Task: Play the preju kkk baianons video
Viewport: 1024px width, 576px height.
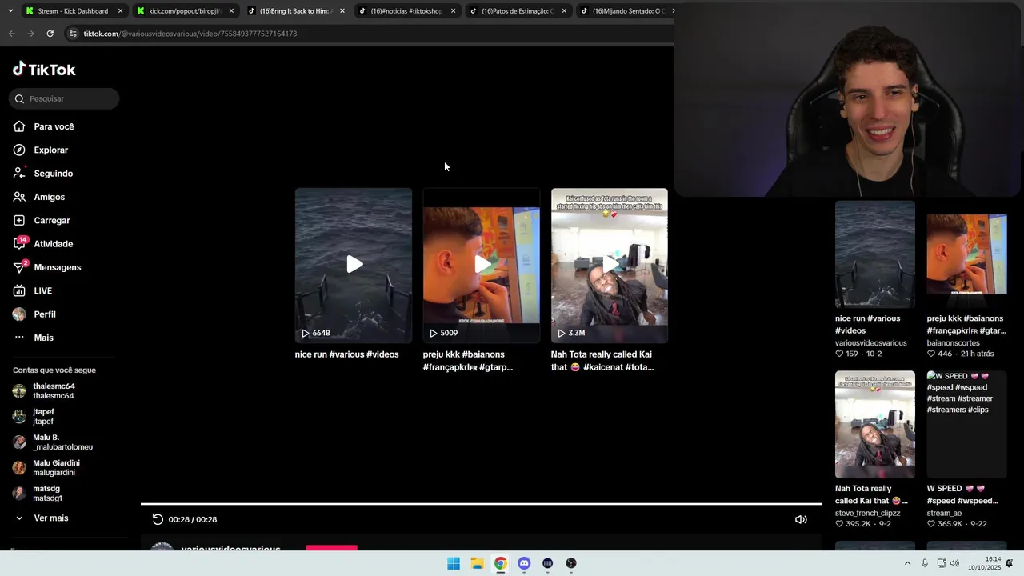Action: [482, 265]
